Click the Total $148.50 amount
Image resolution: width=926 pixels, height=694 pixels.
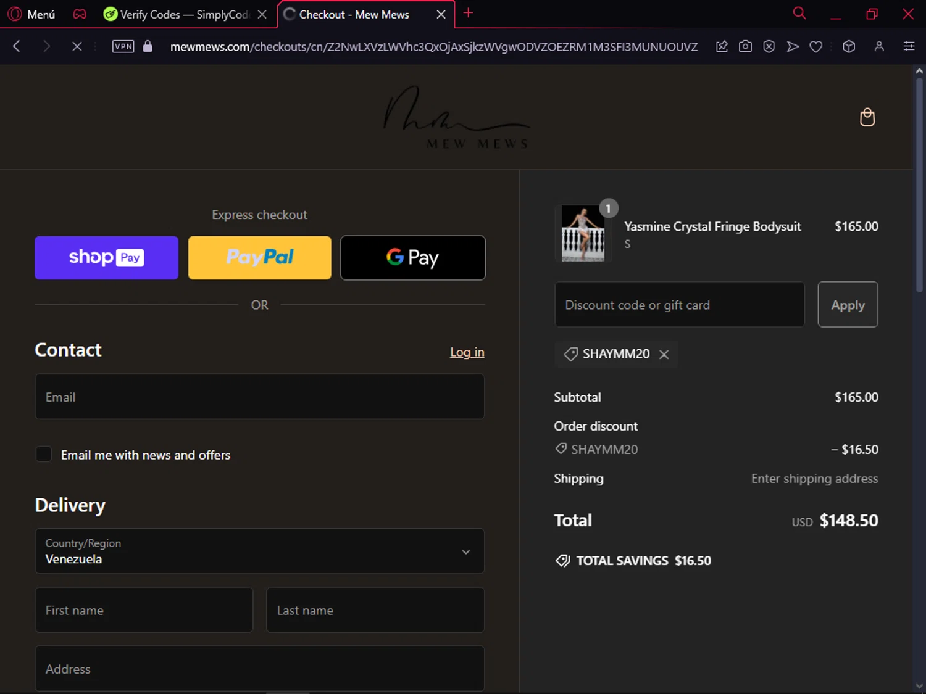(x=849, y=521)
